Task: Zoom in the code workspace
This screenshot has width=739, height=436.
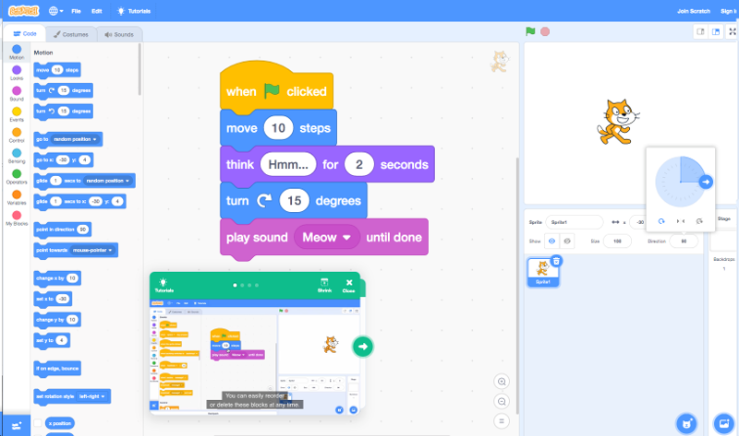Action: tap(502, 382)
